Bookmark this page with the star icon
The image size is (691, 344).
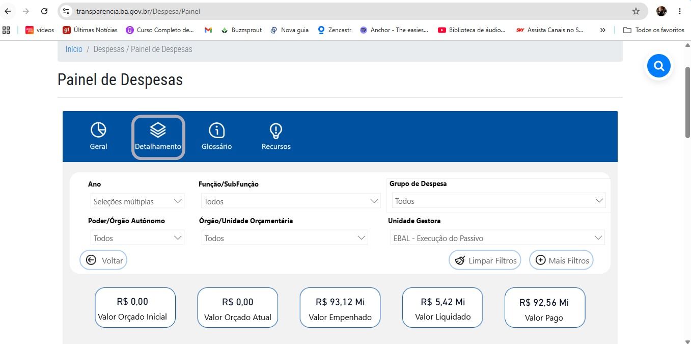(635, 11)
